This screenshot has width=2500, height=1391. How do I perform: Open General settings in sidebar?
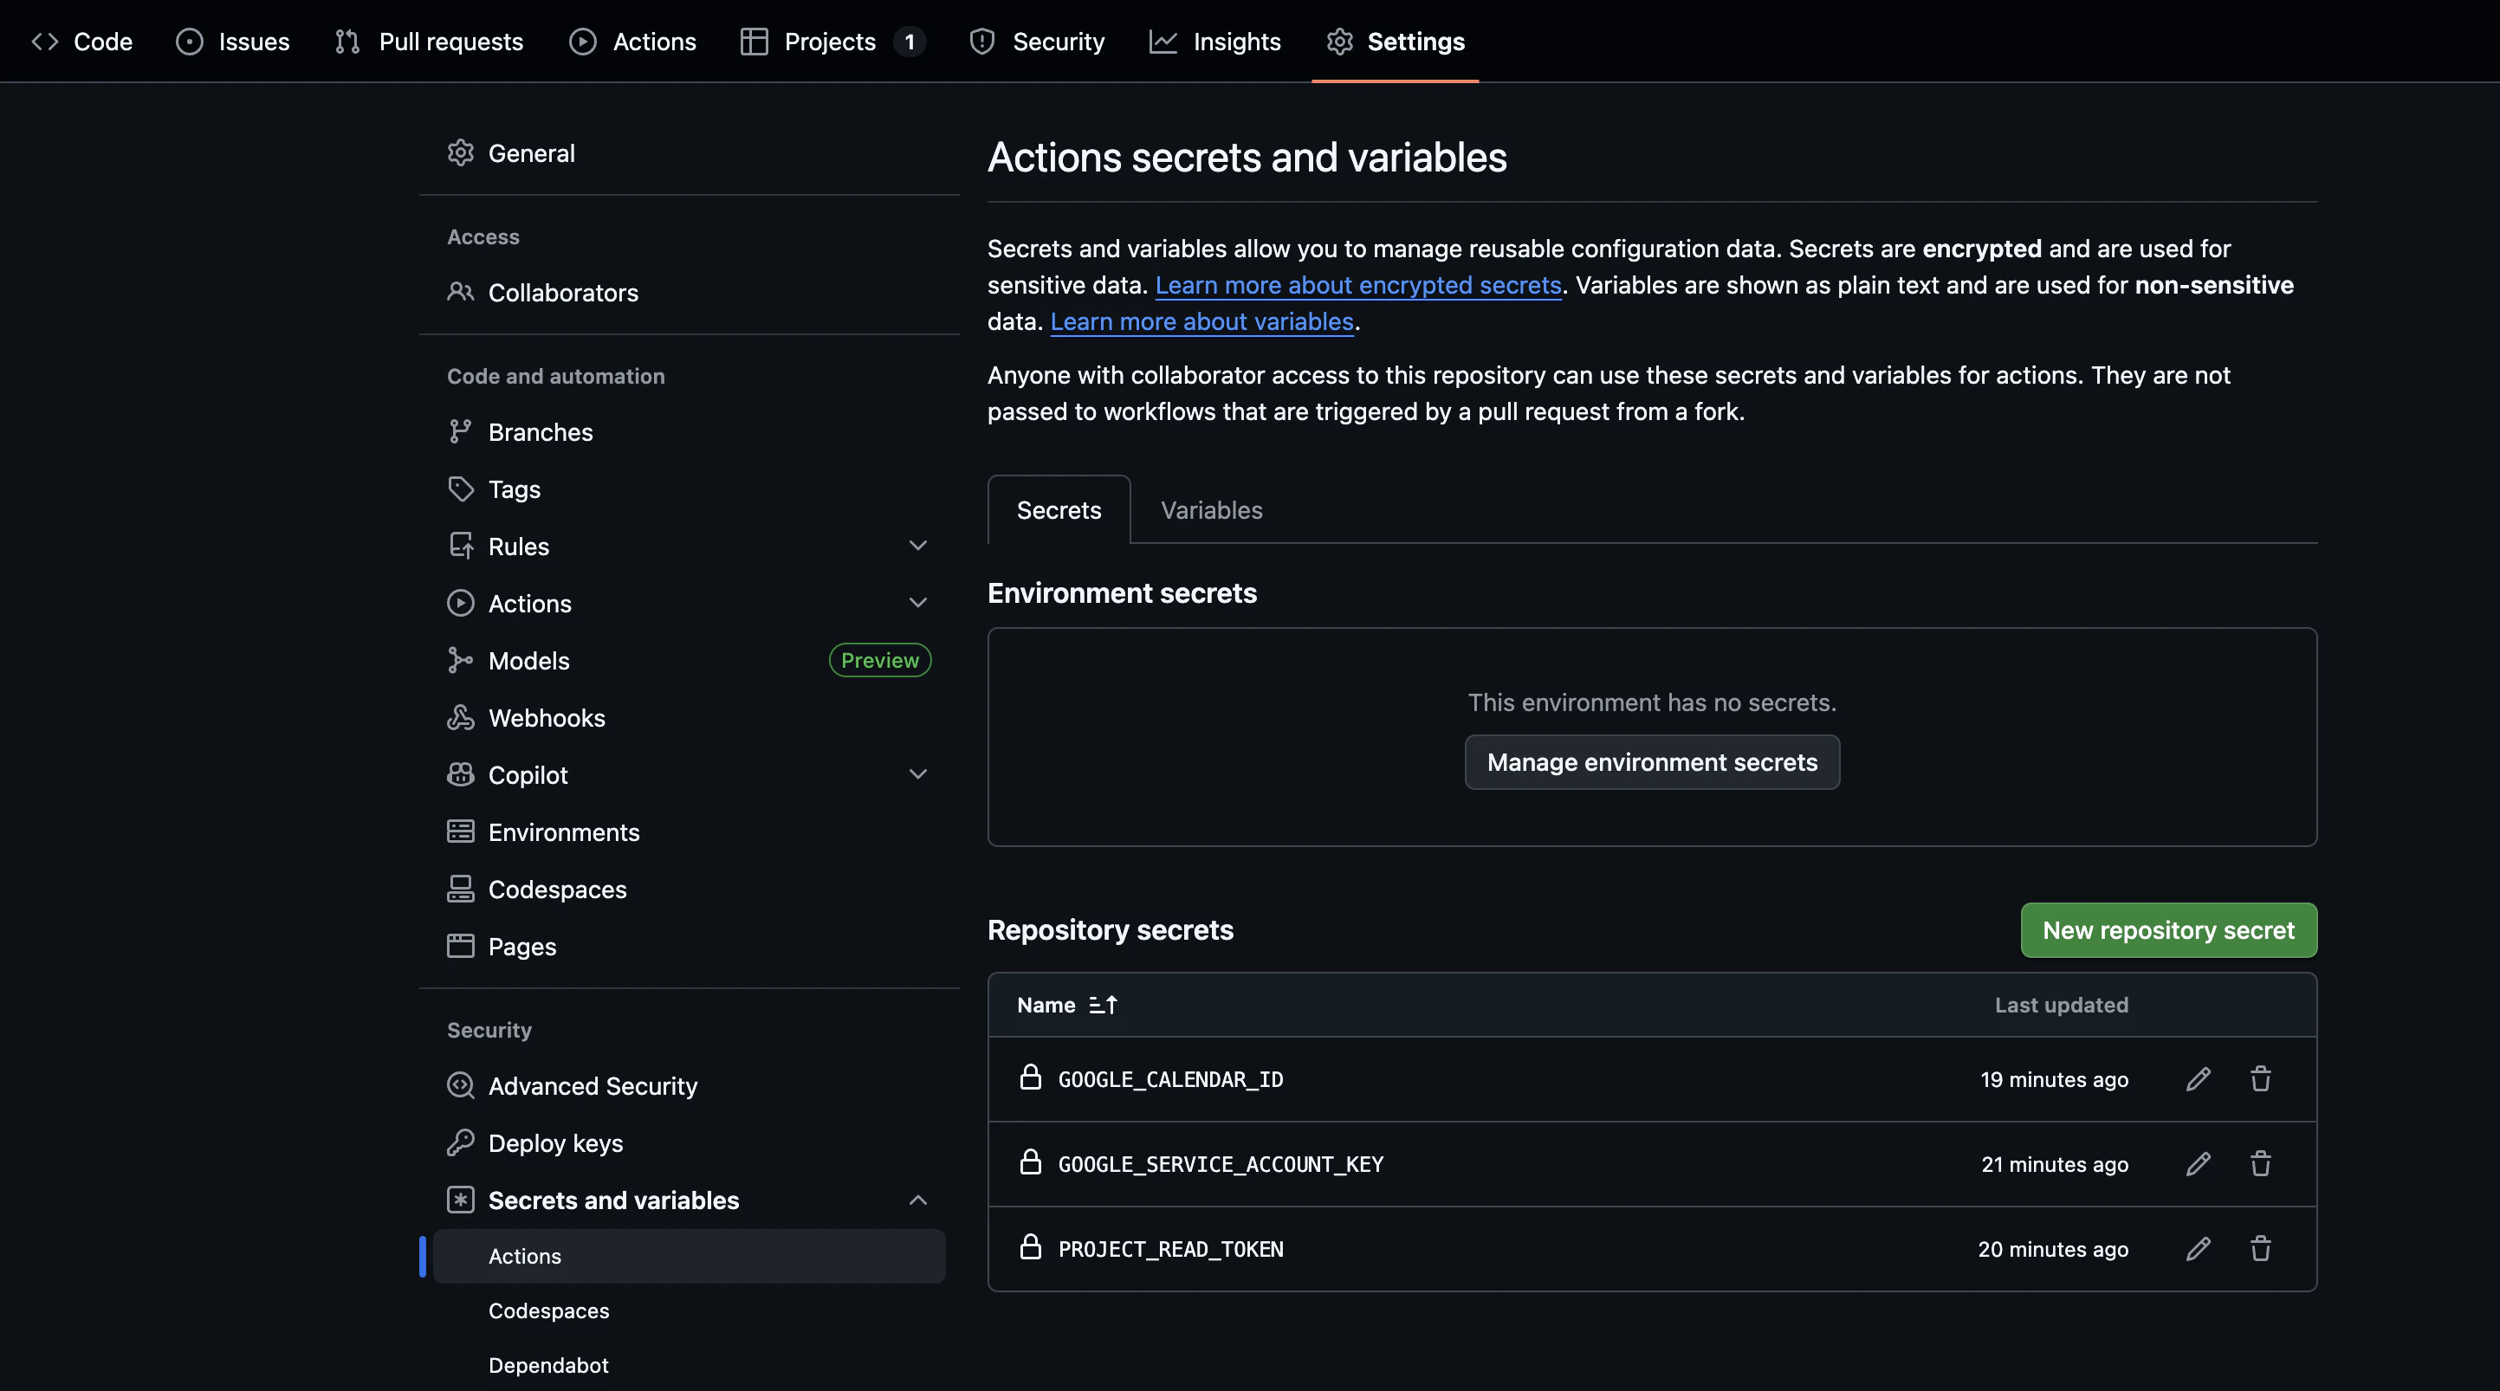click(x=689, y=153)
